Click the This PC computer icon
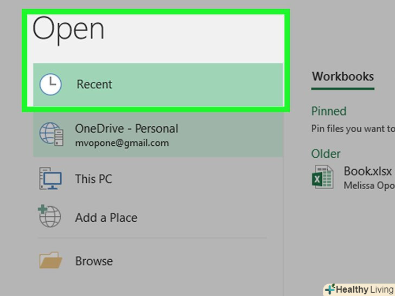395x296 pixels. 50,178
